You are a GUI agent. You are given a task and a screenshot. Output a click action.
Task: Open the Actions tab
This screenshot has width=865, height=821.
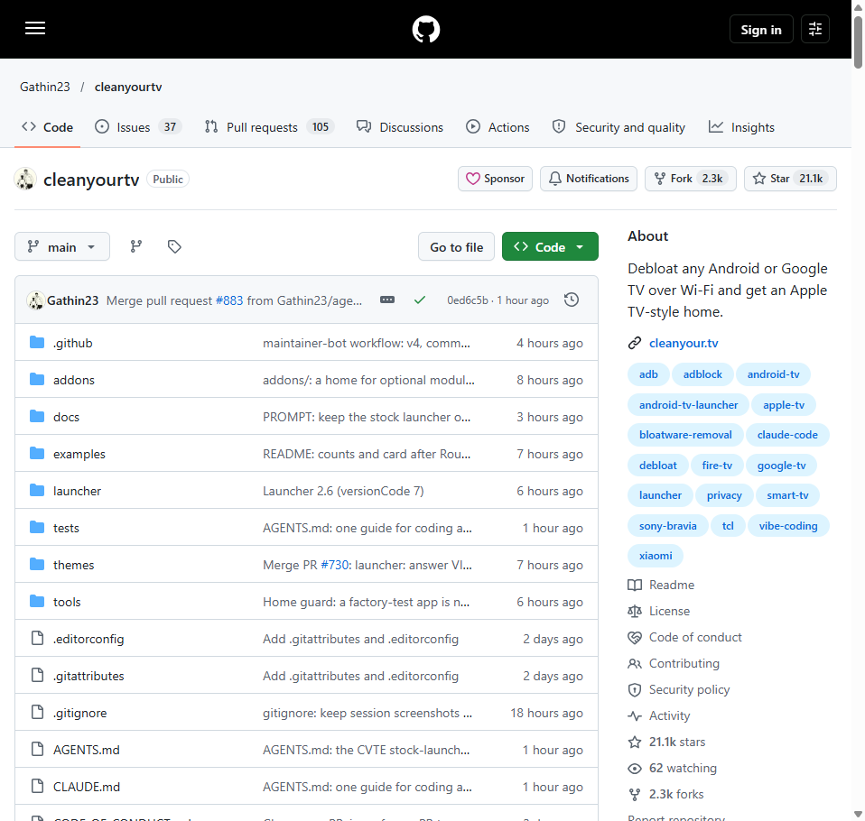pyautogui.click(x=498, y=127)
